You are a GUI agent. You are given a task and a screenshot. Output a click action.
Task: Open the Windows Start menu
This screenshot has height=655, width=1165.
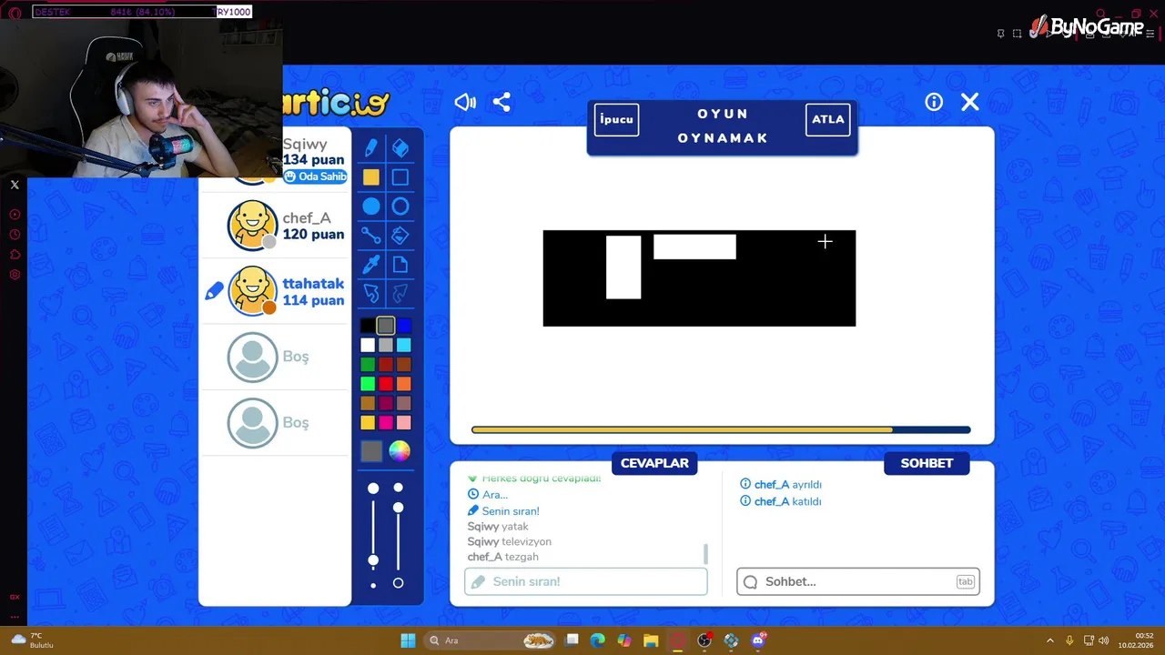[x=408, y=640]
